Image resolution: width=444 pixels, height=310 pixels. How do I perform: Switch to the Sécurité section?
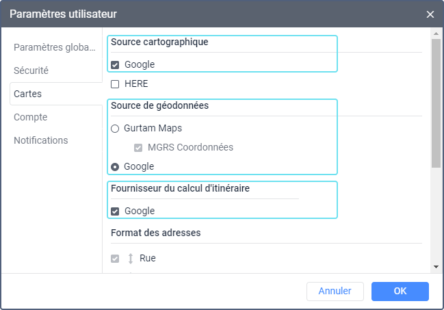31,70
